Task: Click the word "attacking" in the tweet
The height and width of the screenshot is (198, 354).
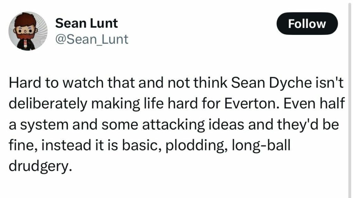Action: point(174,124)
